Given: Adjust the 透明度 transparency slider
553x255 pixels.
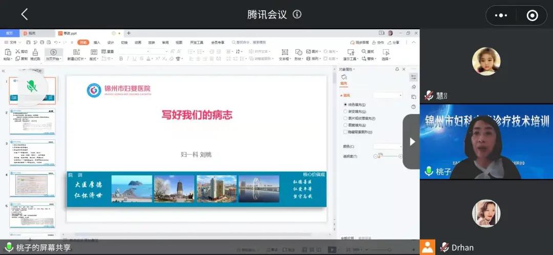Looking at the screenshot, I should [x=388, y=156].
